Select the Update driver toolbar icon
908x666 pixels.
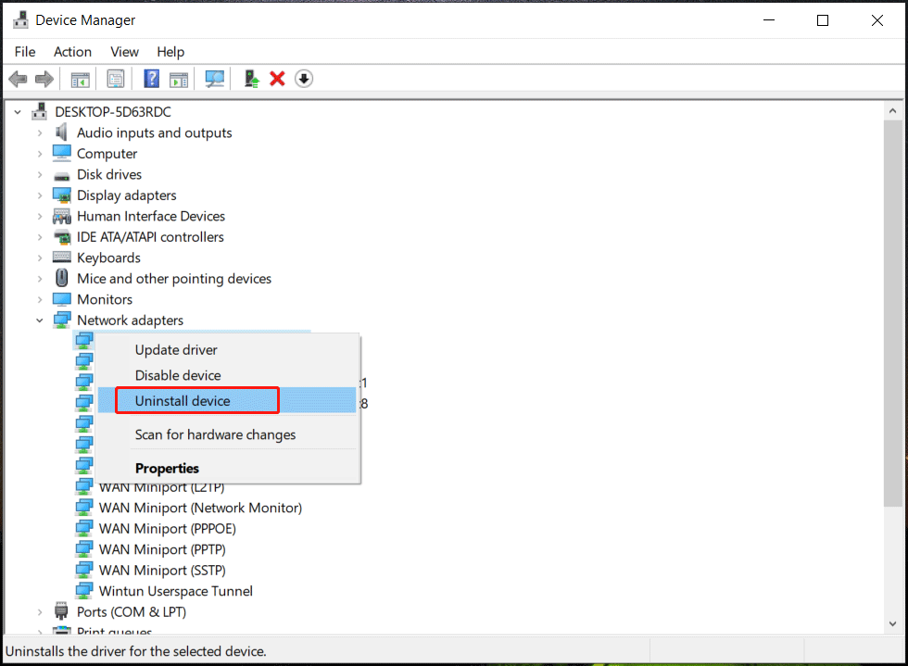click(x=250, y=78)
